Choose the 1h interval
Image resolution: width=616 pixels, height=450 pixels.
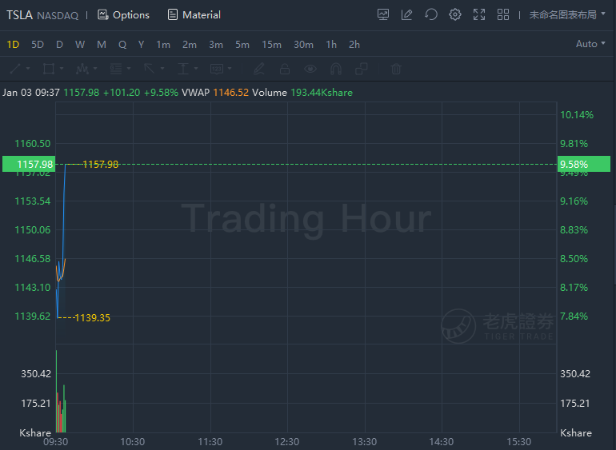pyautogui.click(x=331, y=45)
